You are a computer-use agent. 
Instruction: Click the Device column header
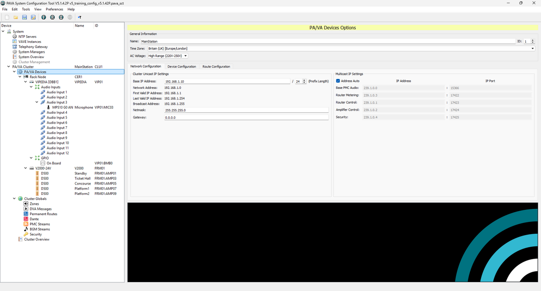point(6,26)
